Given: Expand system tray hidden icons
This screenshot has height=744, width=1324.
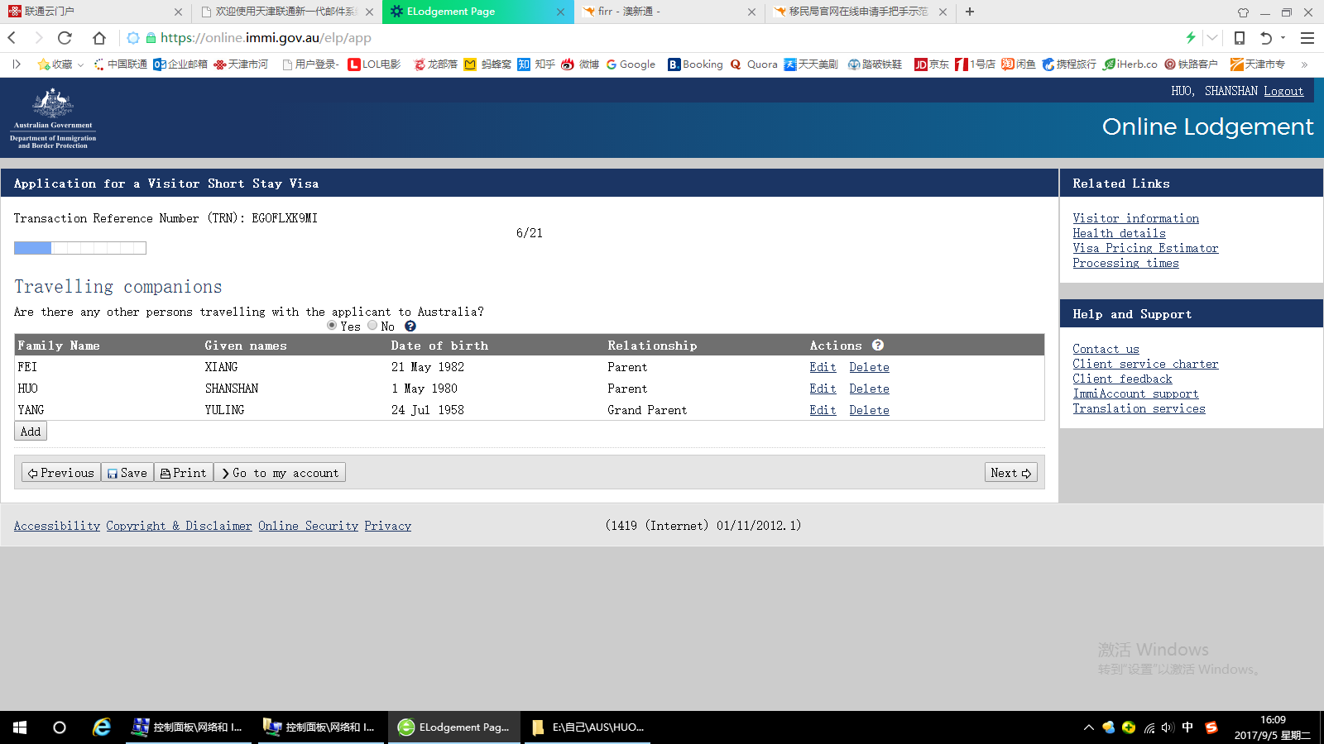Looking at the screenshot, I should coord(1088,727).
